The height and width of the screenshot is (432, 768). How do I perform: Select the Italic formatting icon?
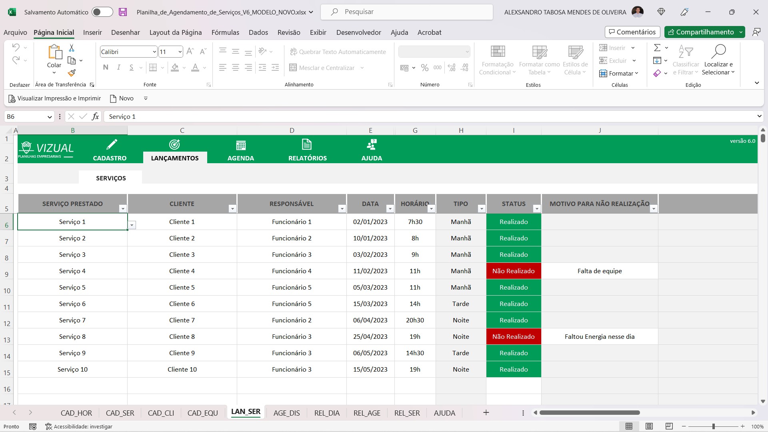click(x=118, y=67)
